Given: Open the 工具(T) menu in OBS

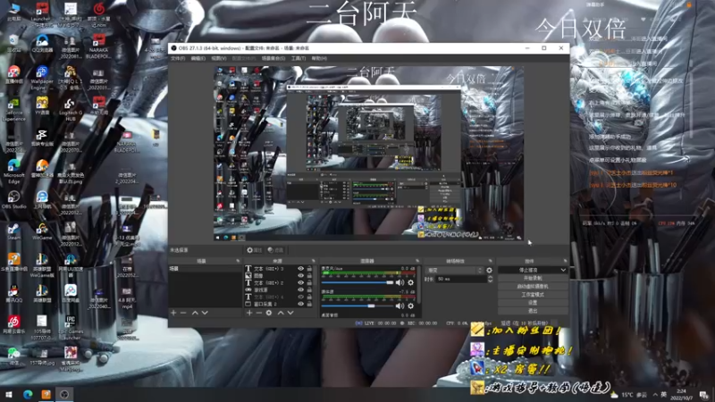Looking at the screenshot, I should (299, 58).
